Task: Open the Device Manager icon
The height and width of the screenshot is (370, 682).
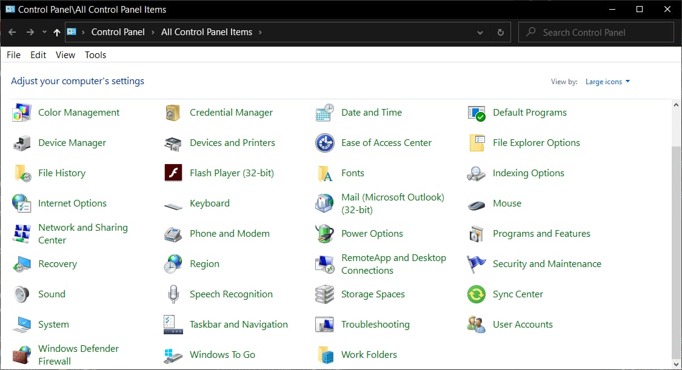Action: tap(22, 143)
